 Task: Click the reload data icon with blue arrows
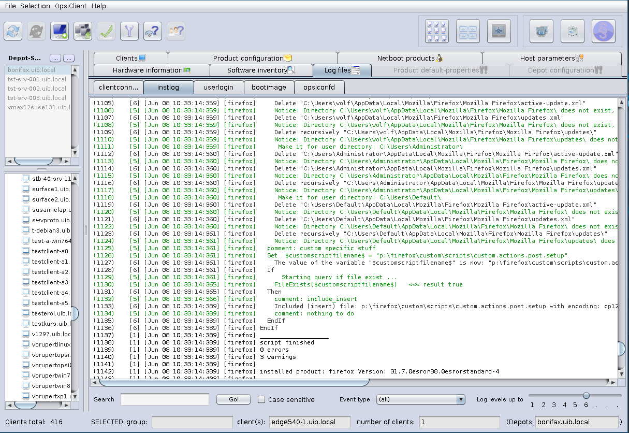pos(13,31)
